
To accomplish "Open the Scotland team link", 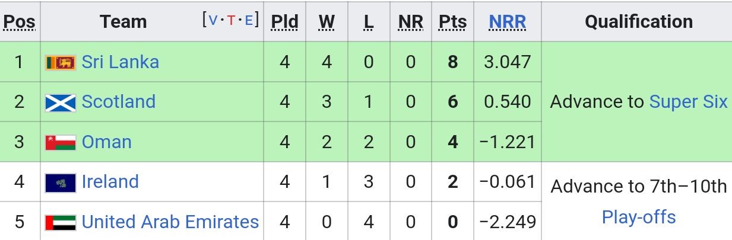I will point(119,101).
